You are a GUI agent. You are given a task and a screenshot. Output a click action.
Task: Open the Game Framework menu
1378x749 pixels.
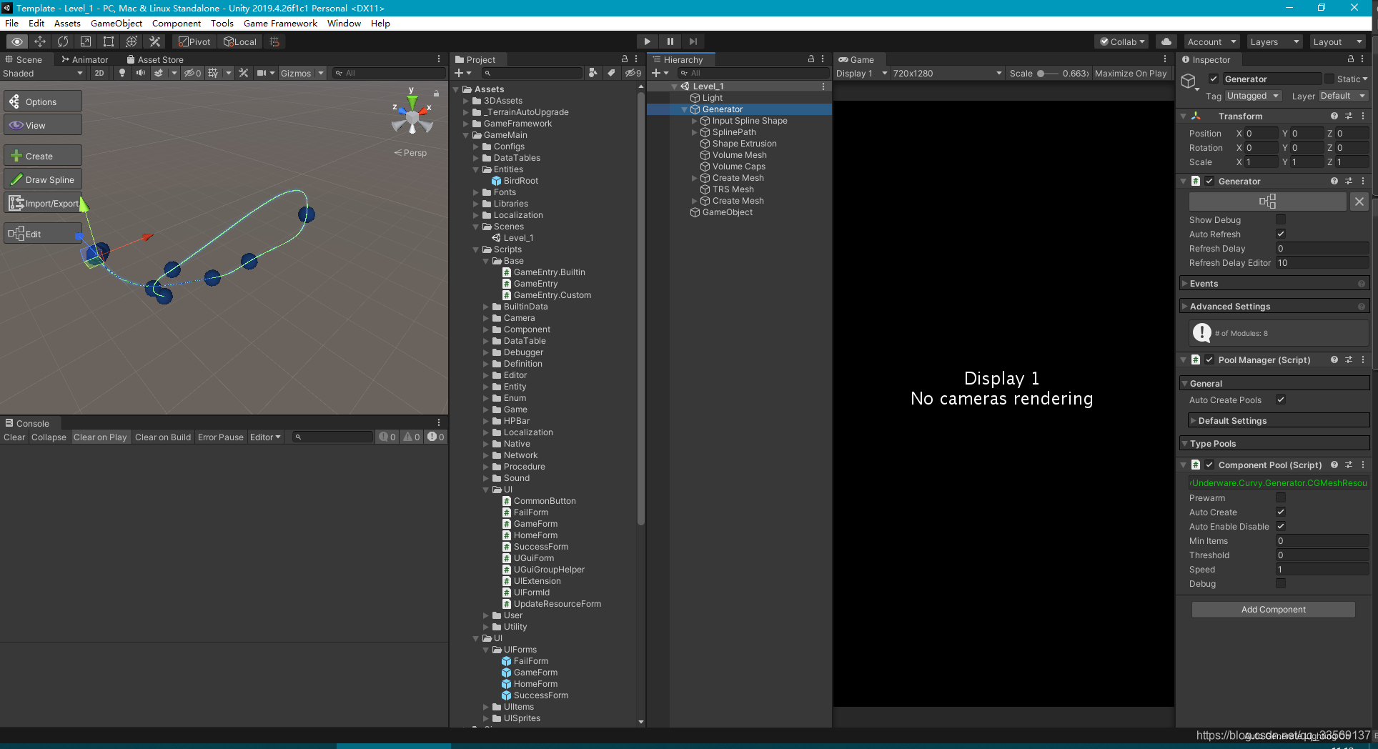pos(280,23)
